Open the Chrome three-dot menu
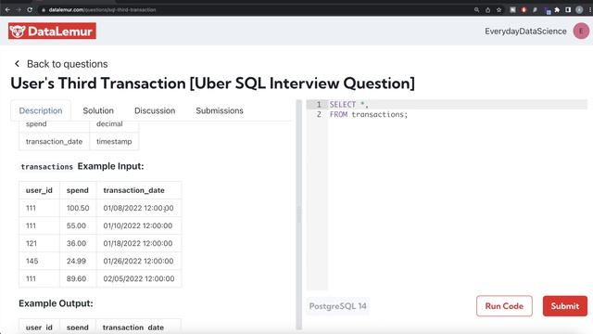Image resolution: width=593 pixels, height=334 pixels. [x=590, y=10]
